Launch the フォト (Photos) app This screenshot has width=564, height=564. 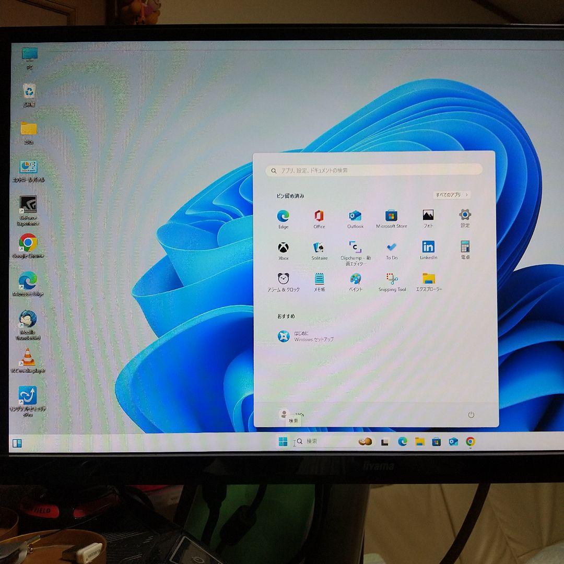428,216
